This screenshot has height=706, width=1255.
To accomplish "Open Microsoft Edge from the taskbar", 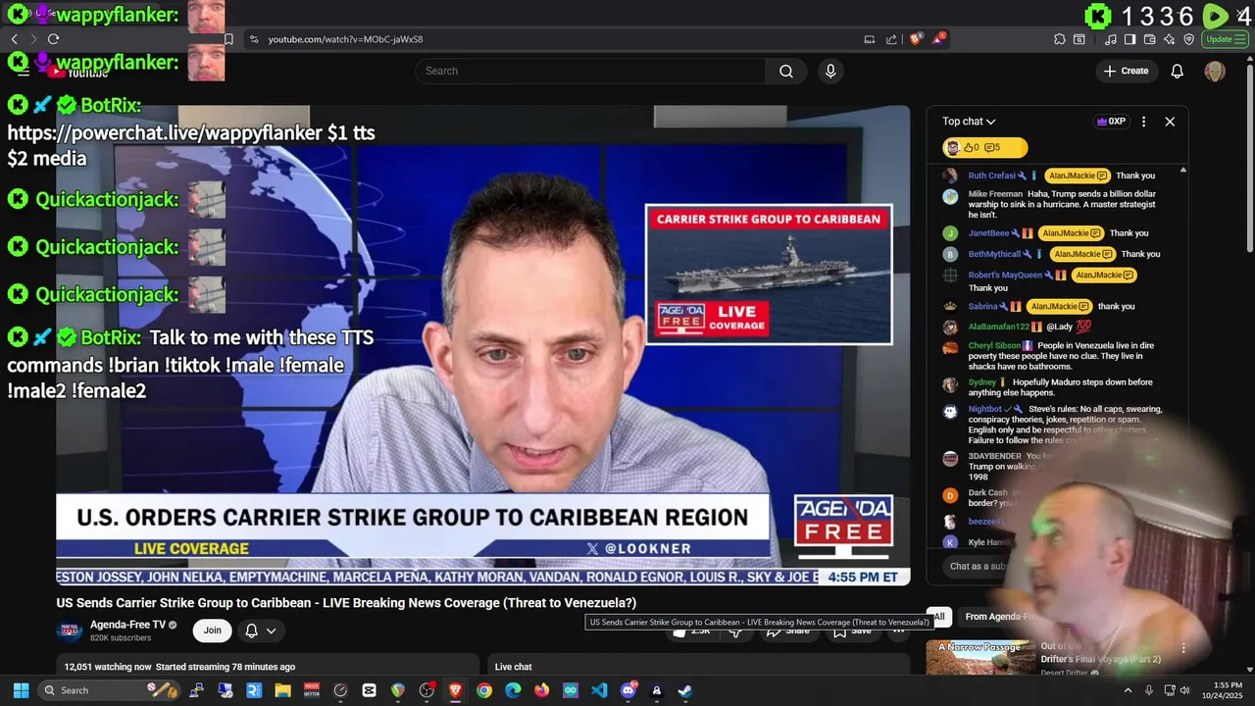I will [x=513, y=690].
